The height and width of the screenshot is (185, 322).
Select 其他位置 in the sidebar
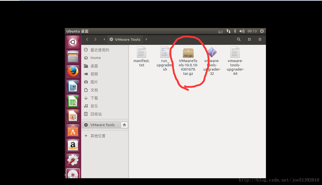105,136
